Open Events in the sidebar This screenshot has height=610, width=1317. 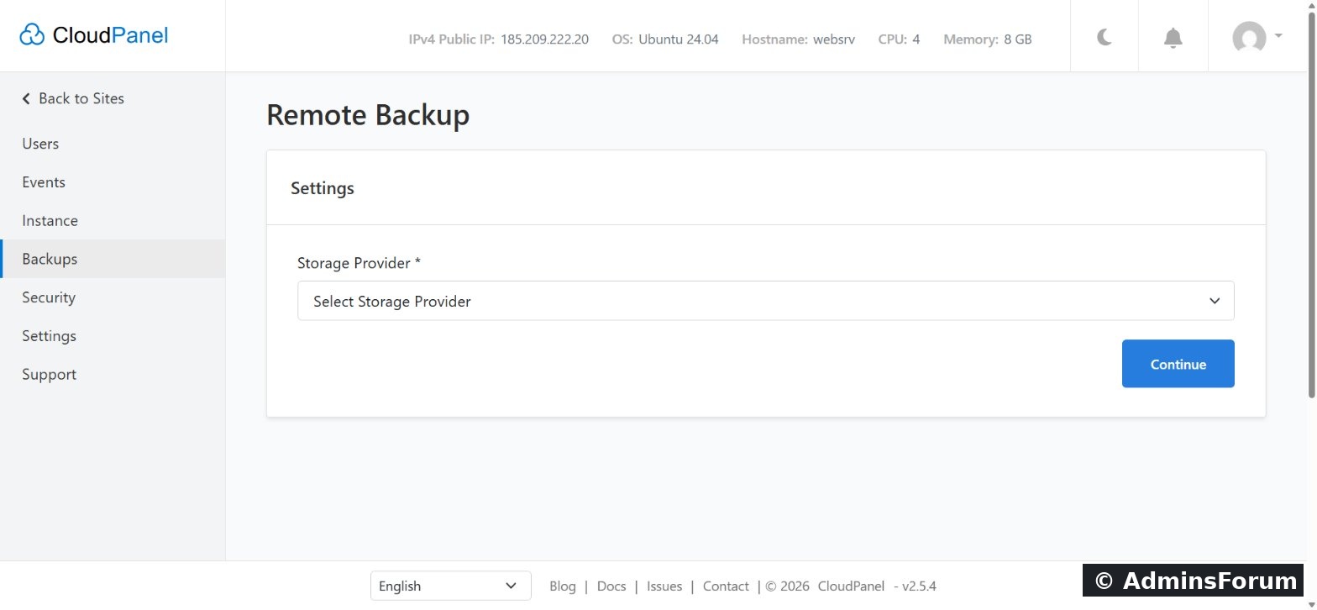tap(113, 182)
